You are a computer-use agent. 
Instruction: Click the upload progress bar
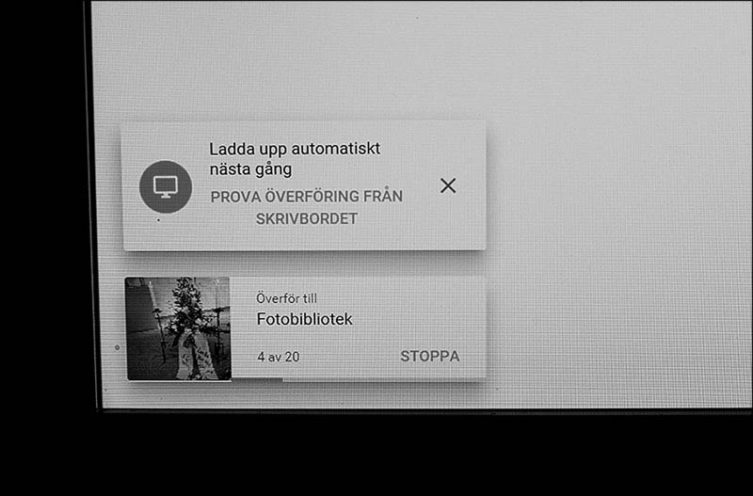click(x=358, y=380)
